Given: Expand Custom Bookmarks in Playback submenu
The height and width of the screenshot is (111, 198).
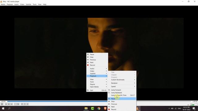Looking at the screenshot, I should [x=122, y=80].
